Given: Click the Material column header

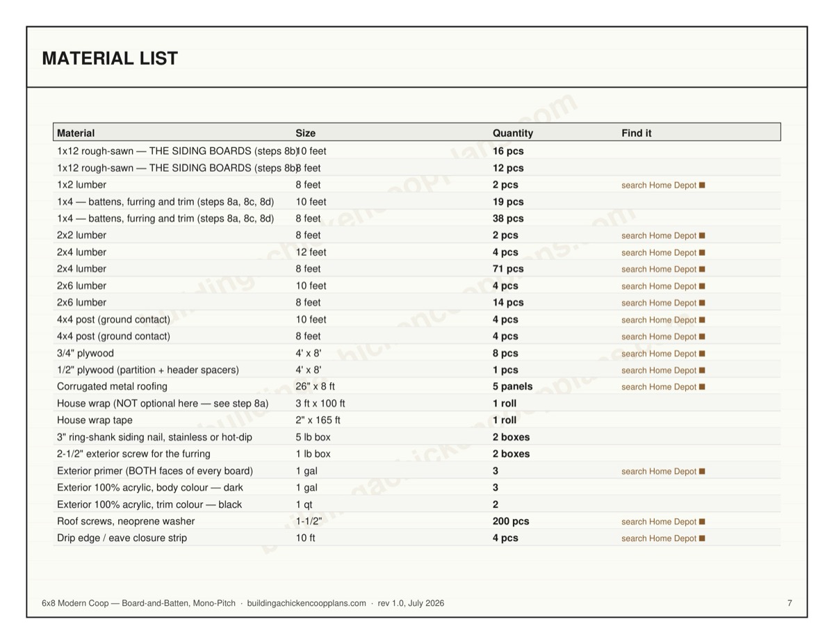Looking at the screenshot, I should (76, 133).
